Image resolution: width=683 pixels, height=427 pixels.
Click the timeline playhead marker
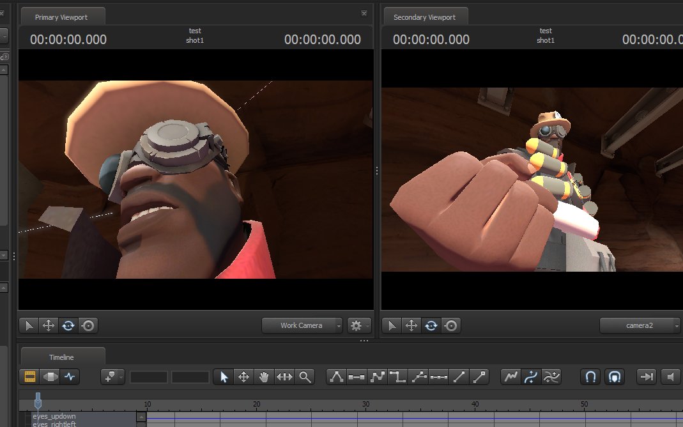(38, 400)
